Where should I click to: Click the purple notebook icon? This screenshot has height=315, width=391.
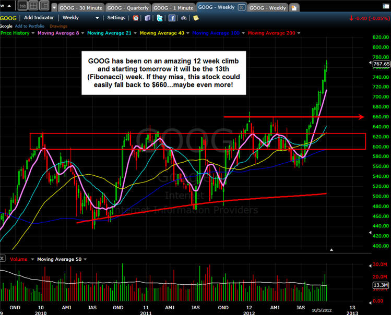pyautogui.click(x=148, y=18)
